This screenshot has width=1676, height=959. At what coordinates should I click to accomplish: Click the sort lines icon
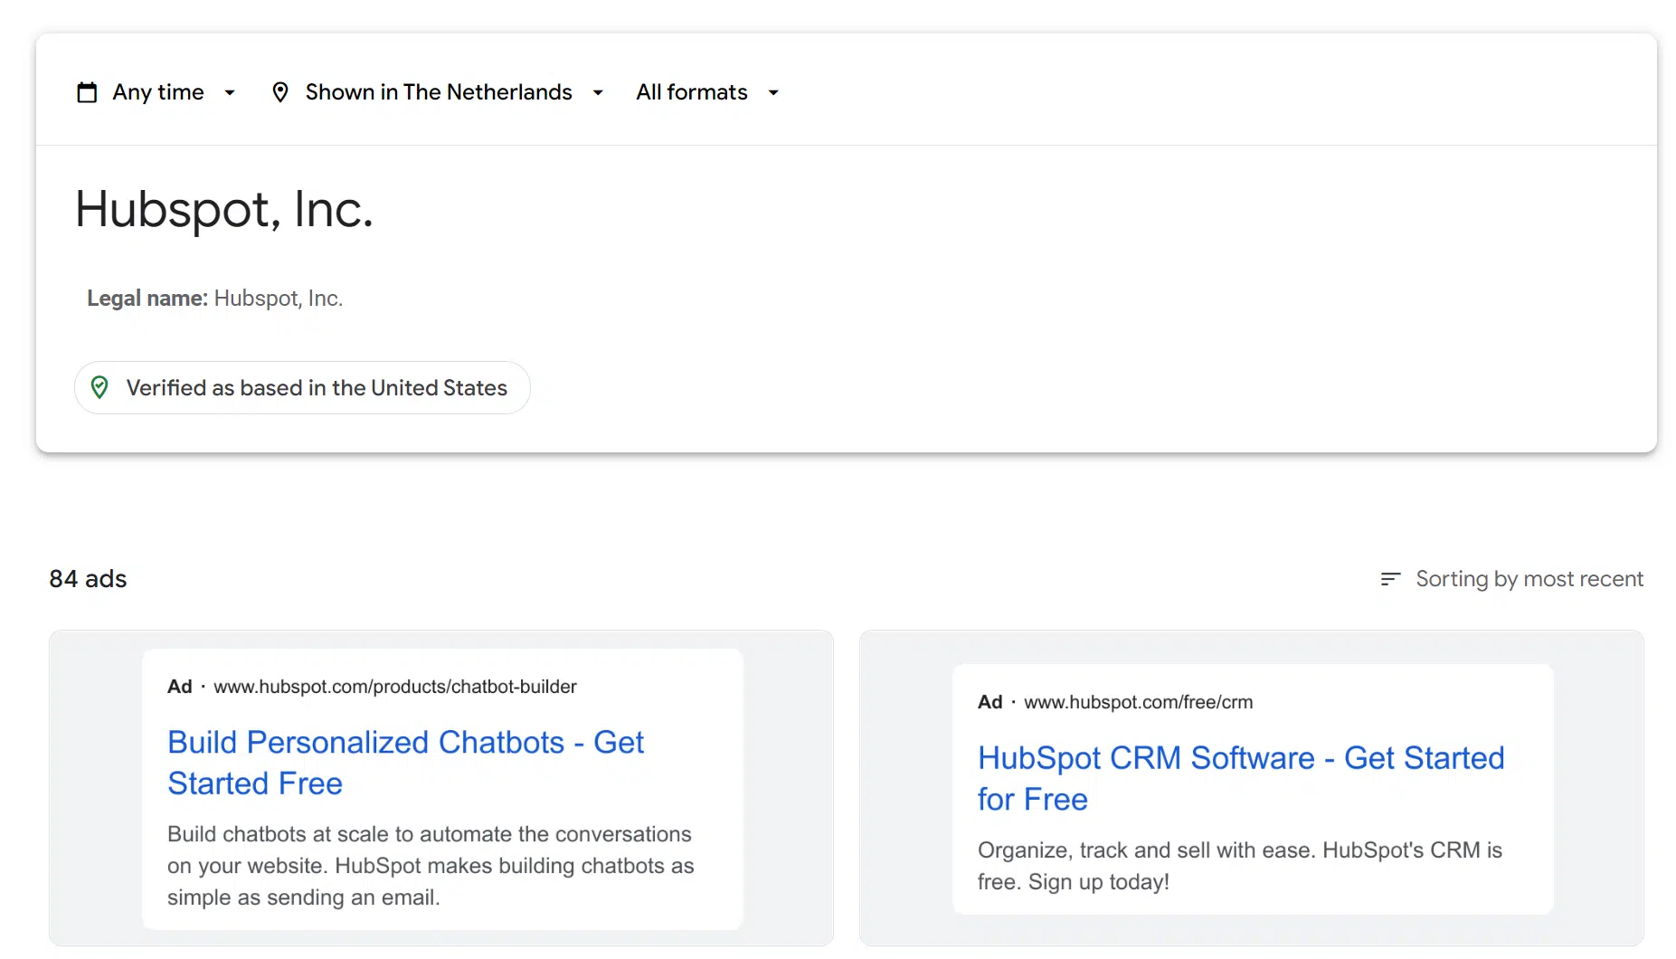(x=1390, y=579)
